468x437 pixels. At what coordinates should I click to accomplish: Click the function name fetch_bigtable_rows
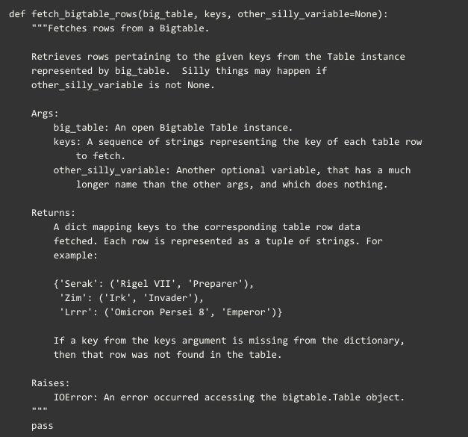(84, 14)
